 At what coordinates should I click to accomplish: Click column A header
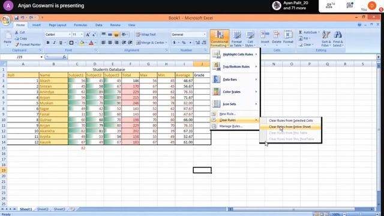(23, 64)
